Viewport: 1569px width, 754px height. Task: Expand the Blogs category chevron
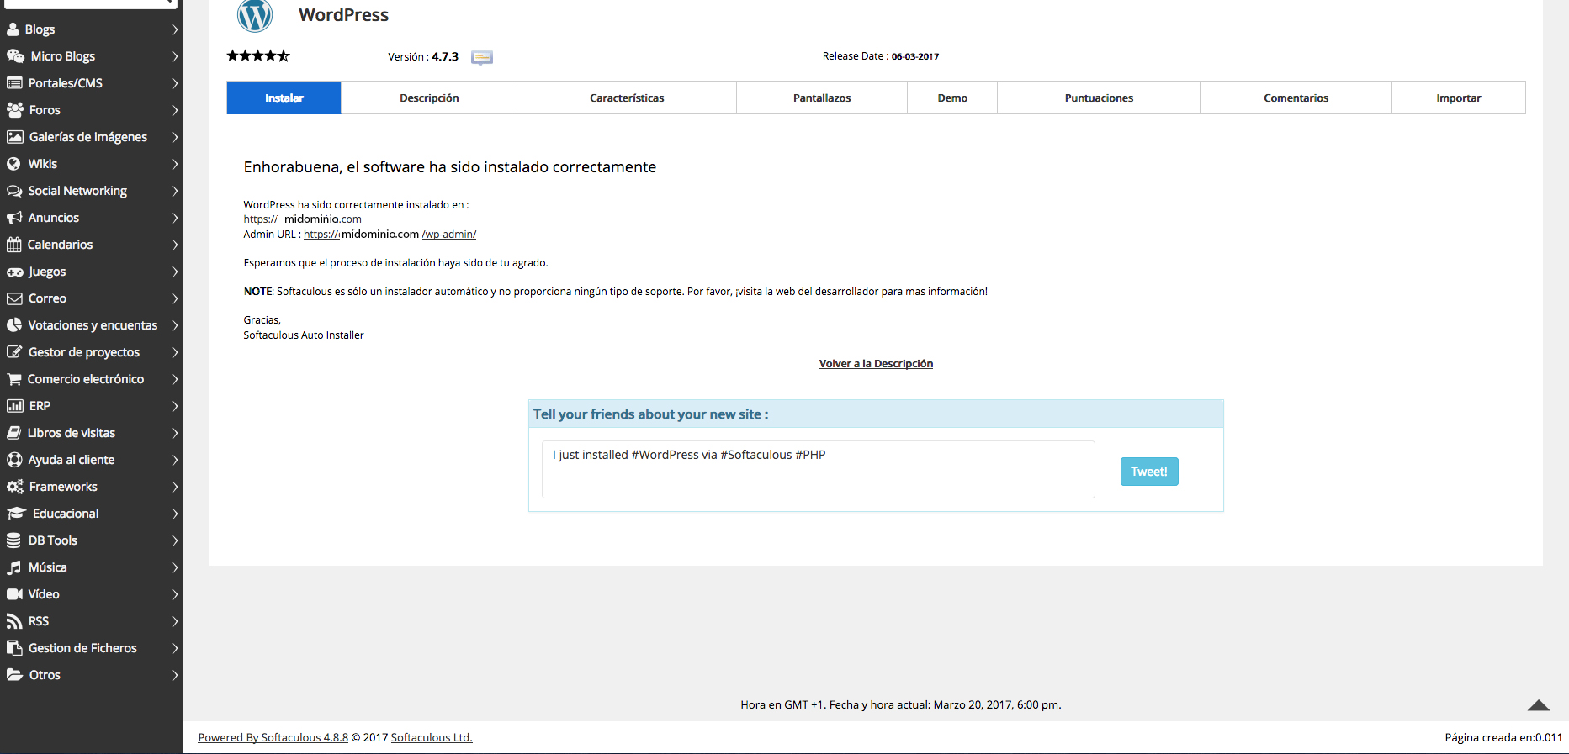pyautogui.click(x=175, y=29)
